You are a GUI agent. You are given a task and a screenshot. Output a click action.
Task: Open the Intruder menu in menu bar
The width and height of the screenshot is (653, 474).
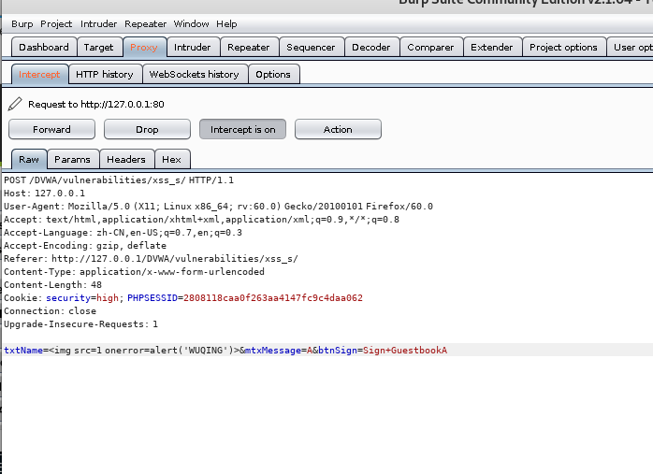pyautogui.click(x=99, y=24)
